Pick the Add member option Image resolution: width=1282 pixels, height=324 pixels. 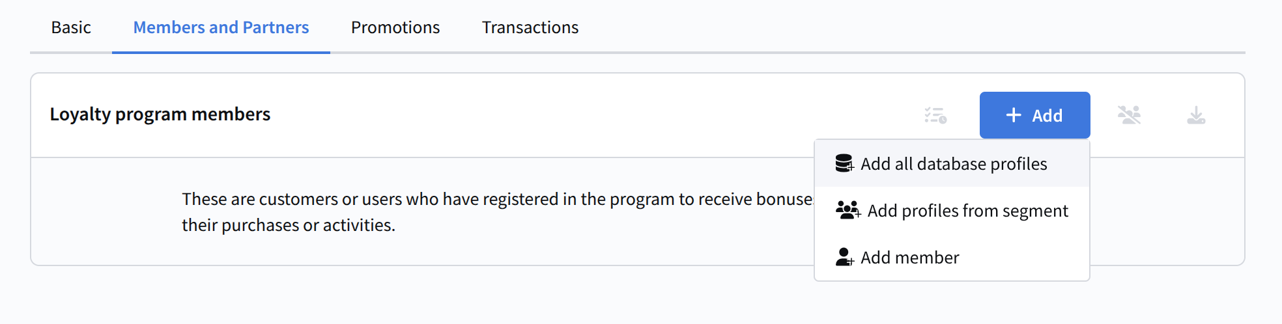[x=909, y=258]
